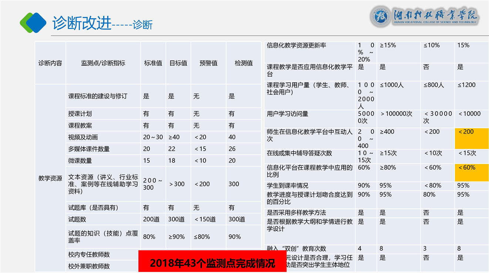
Task: Click the 检测值 column header
Action: (243, 63)
